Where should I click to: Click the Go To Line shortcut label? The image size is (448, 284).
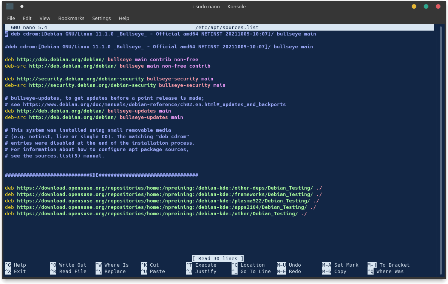click(x=251, y=272)
